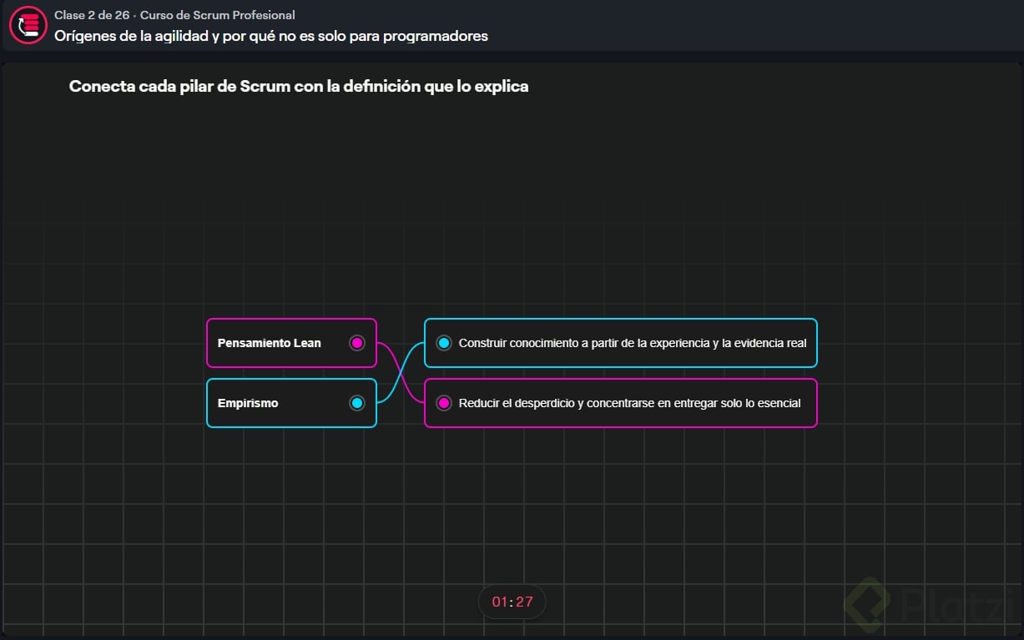Click the cyan dot beside "Construir conocimiento"
The height and width of the screenshot is (640, 1024).
pos(444,343)
